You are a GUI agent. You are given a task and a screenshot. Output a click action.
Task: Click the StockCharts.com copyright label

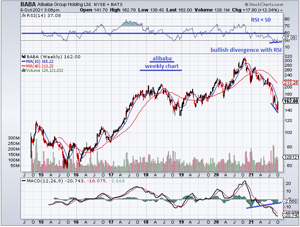[264, 4]
